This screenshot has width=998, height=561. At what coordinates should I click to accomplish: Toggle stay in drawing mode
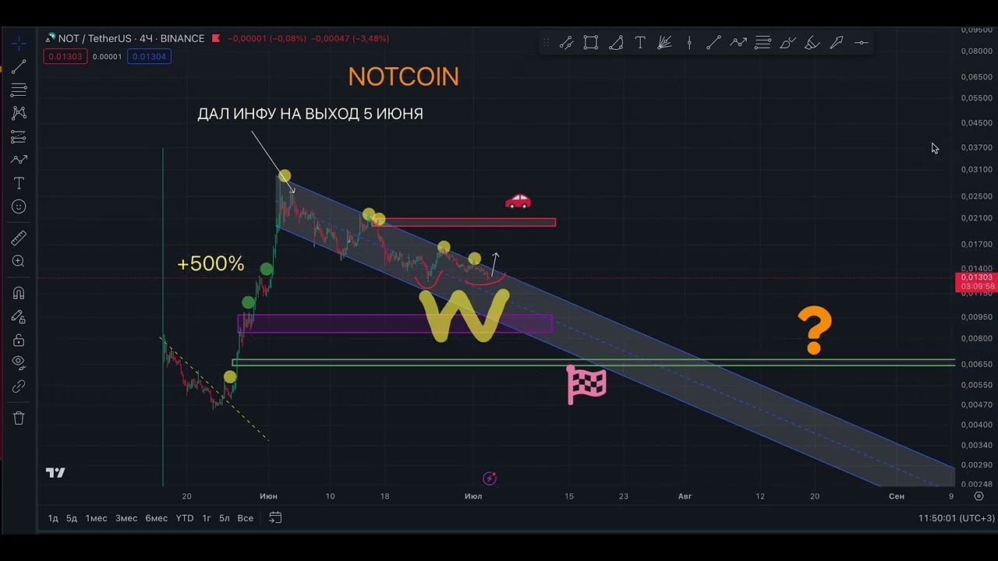click(x=19, y=316)
